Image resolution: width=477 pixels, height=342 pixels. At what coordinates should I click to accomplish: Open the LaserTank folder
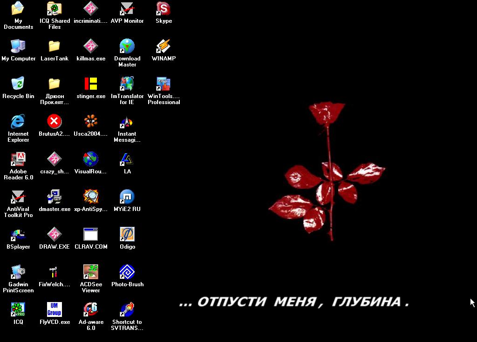tap(55, 46)
